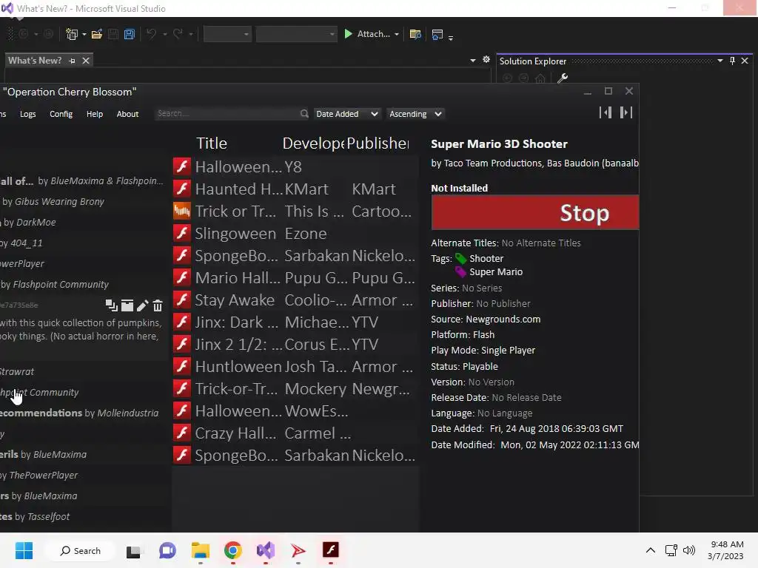This screenshot has width=758, height=568.
Task: Select playlist by Gibus Wearing Brony
Action: 84,202
